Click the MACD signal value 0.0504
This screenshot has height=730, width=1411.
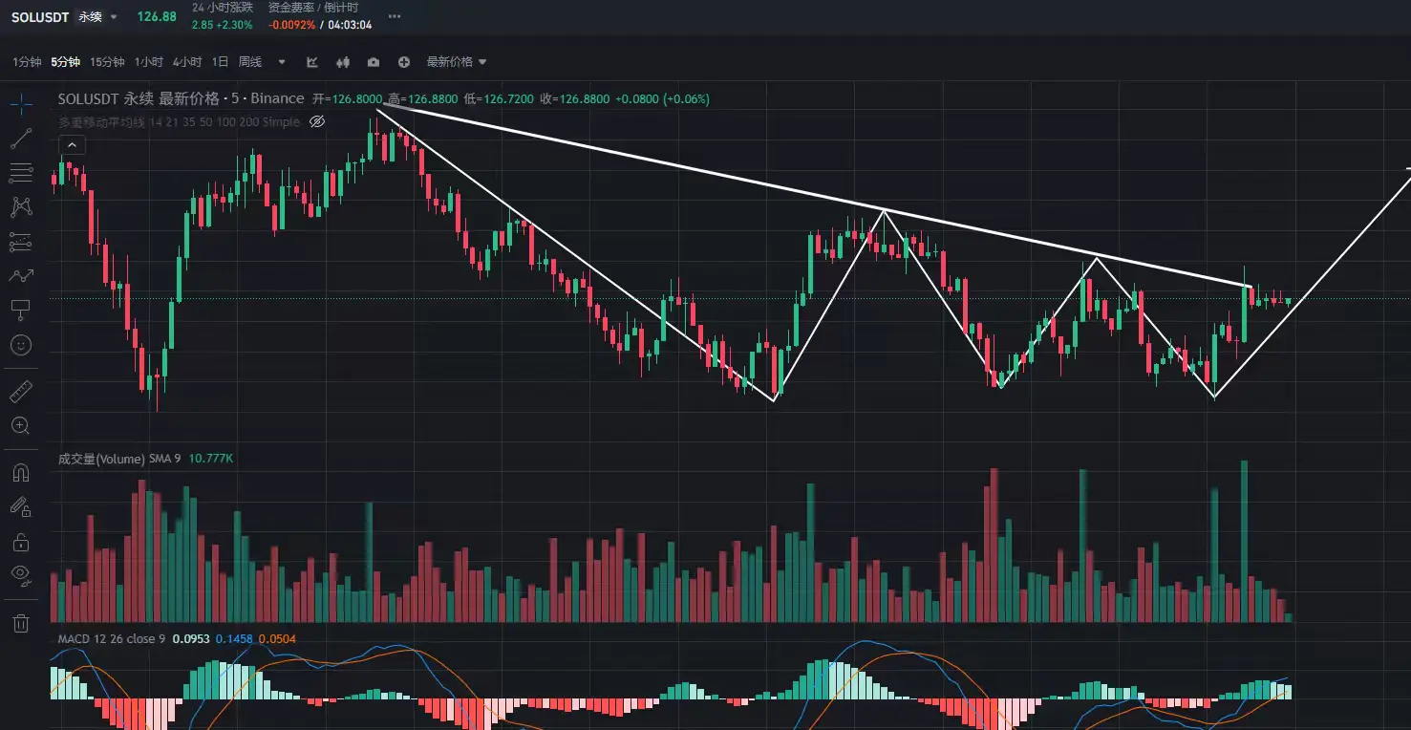(277, 638)
